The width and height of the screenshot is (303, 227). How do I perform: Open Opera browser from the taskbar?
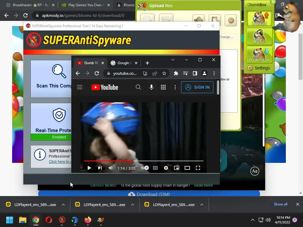pos(49,220)
